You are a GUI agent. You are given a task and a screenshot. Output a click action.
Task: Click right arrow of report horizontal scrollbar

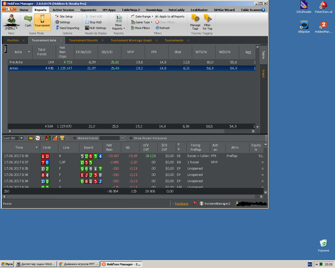pos(253,131)
